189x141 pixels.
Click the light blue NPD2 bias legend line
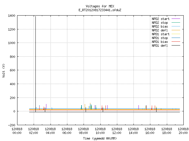click(x=176, y=26)
